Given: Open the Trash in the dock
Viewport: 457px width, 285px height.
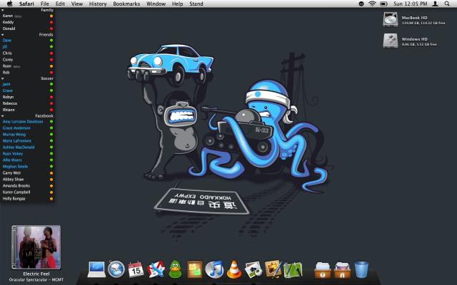Looking at the screenshot, I should [x=361, y=269].
